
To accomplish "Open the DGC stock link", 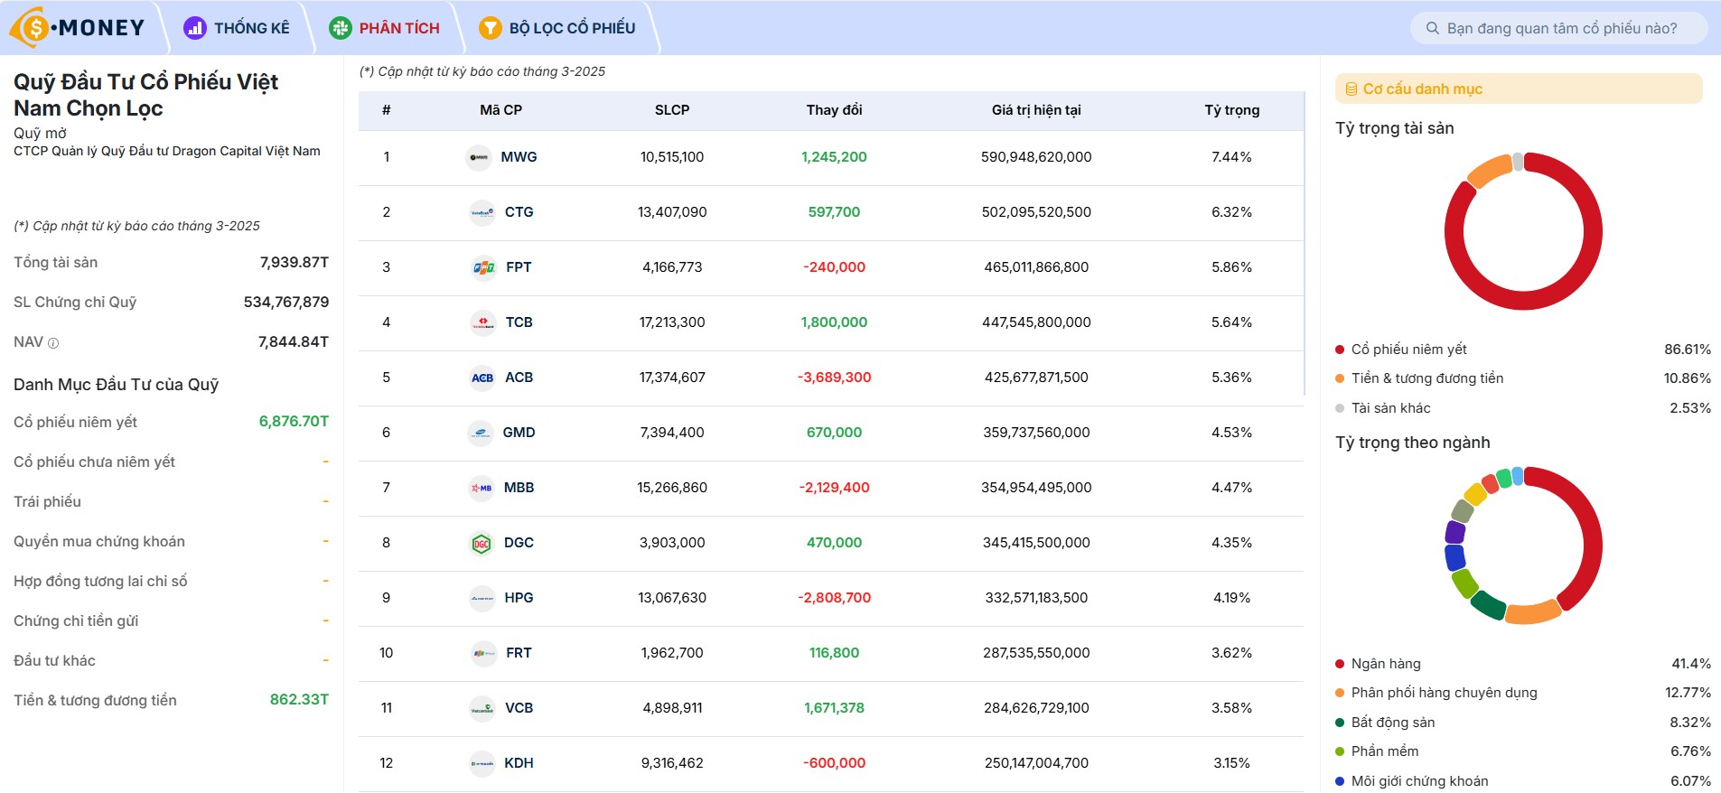I will pos(519,543).
